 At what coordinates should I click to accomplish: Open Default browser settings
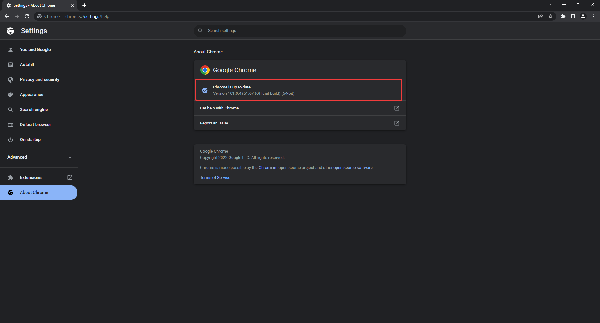(35, 124)
